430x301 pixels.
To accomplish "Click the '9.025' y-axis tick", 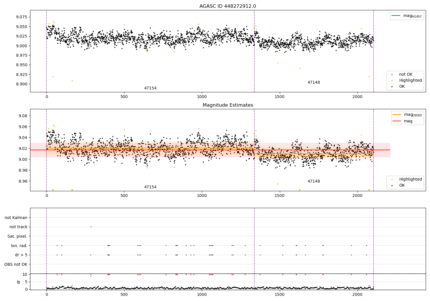I will coord(21,36).
